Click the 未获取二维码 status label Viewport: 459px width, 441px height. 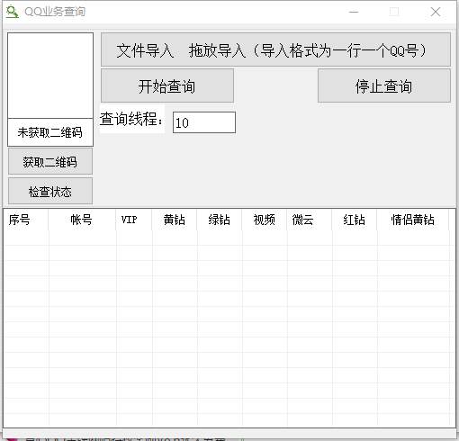(50, 132)
